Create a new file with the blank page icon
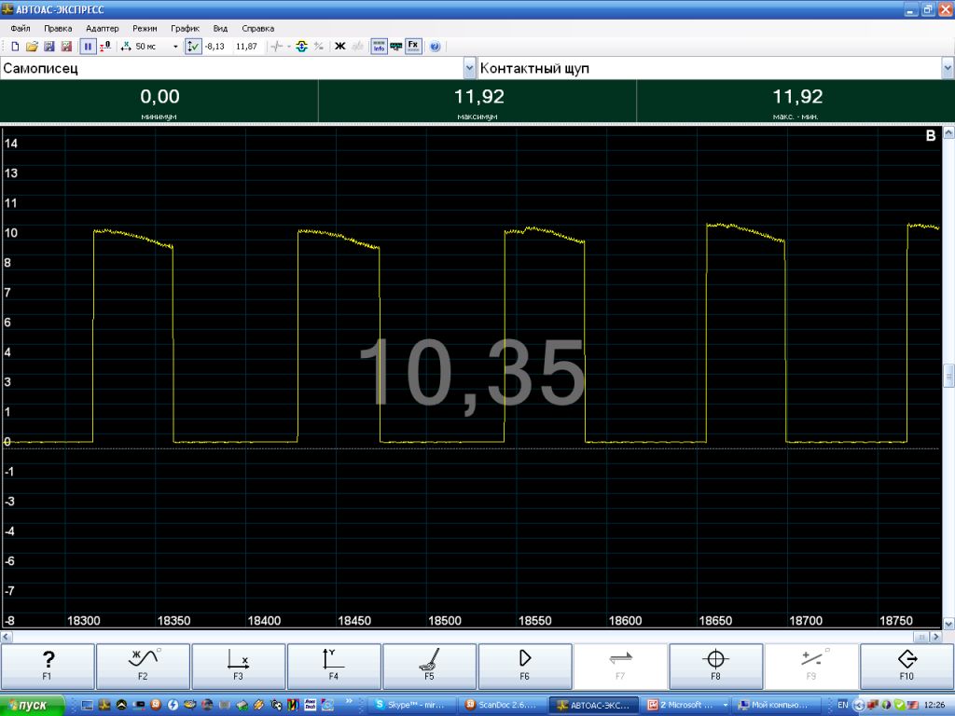955x716 pixels. [15, 47]
